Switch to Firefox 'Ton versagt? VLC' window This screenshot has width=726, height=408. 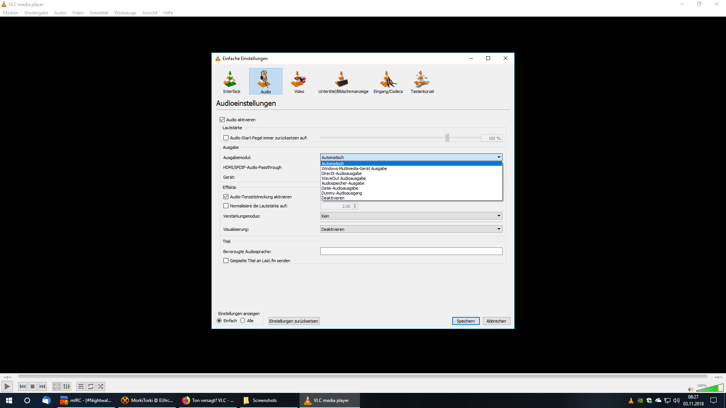(208, 400)
